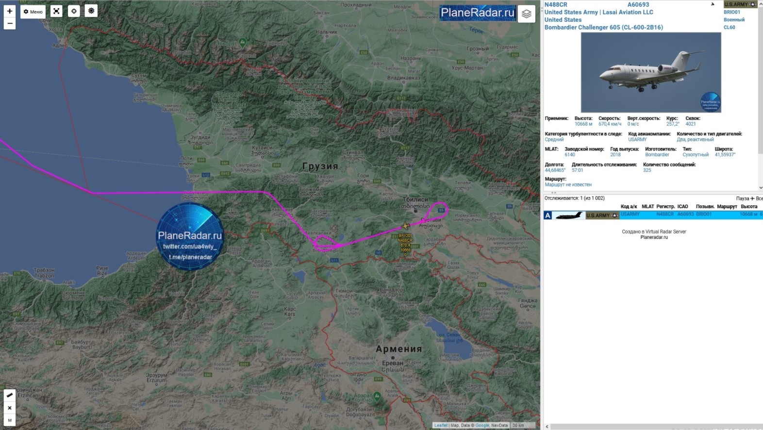Select the USARMY row in aircraft list
Image resolution: width=763 pixels, height=430 pixels.
click(650, 215)
